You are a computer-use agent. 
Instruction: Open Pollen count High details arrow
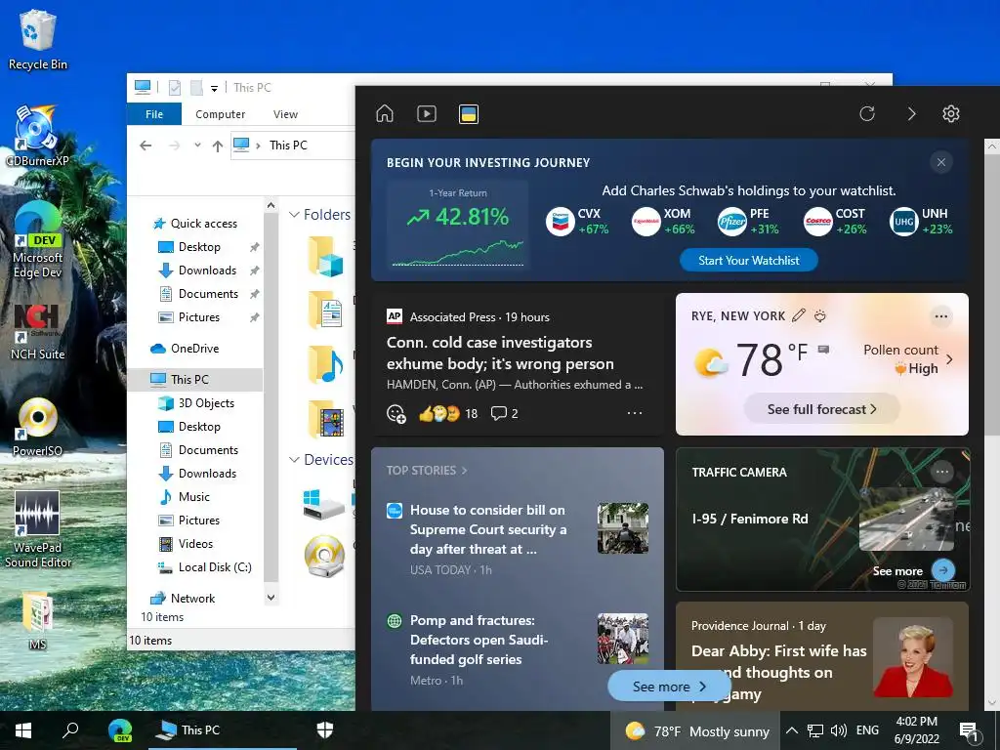949,359
